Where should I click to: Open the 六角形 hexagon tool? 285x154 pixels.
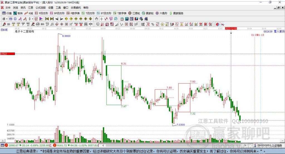click(161, 13)
